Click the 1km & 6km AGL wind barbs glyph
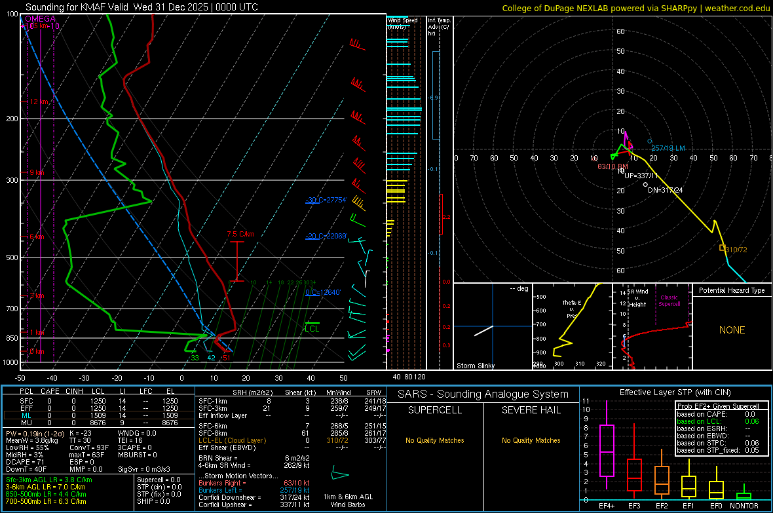The height and width of the screenshot is (513, 773). coord(340,475)
